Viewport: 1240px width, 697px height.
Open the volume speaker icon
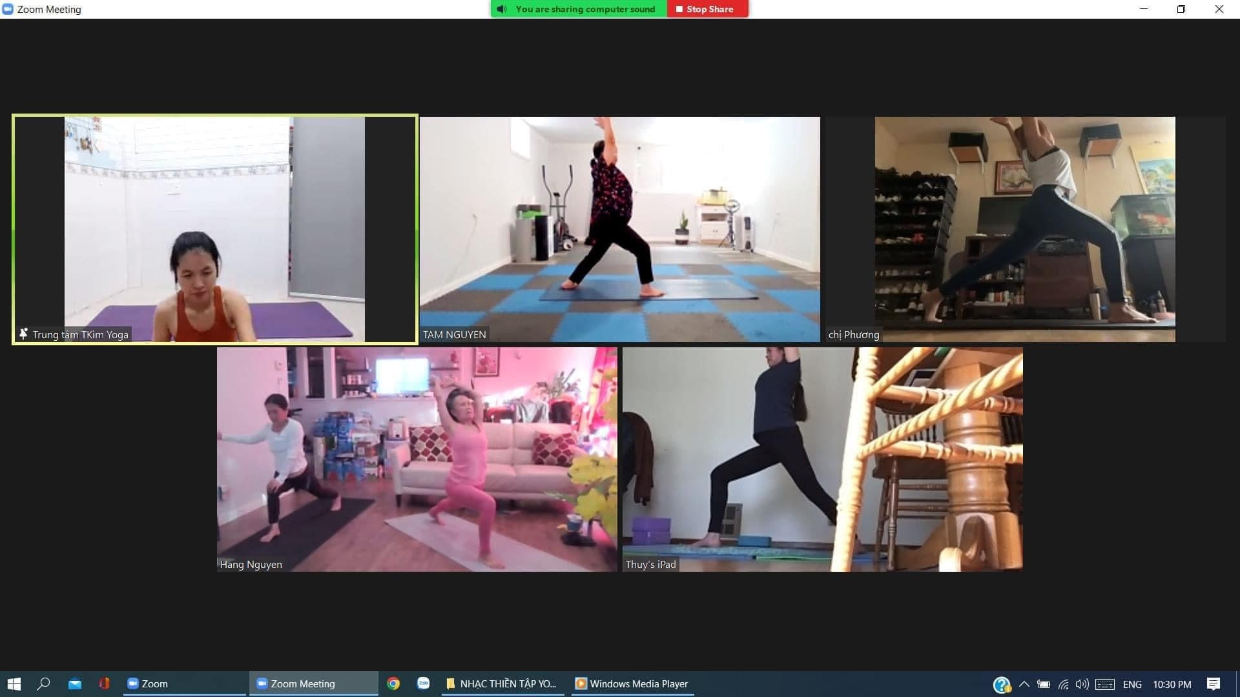[1082, 684]
